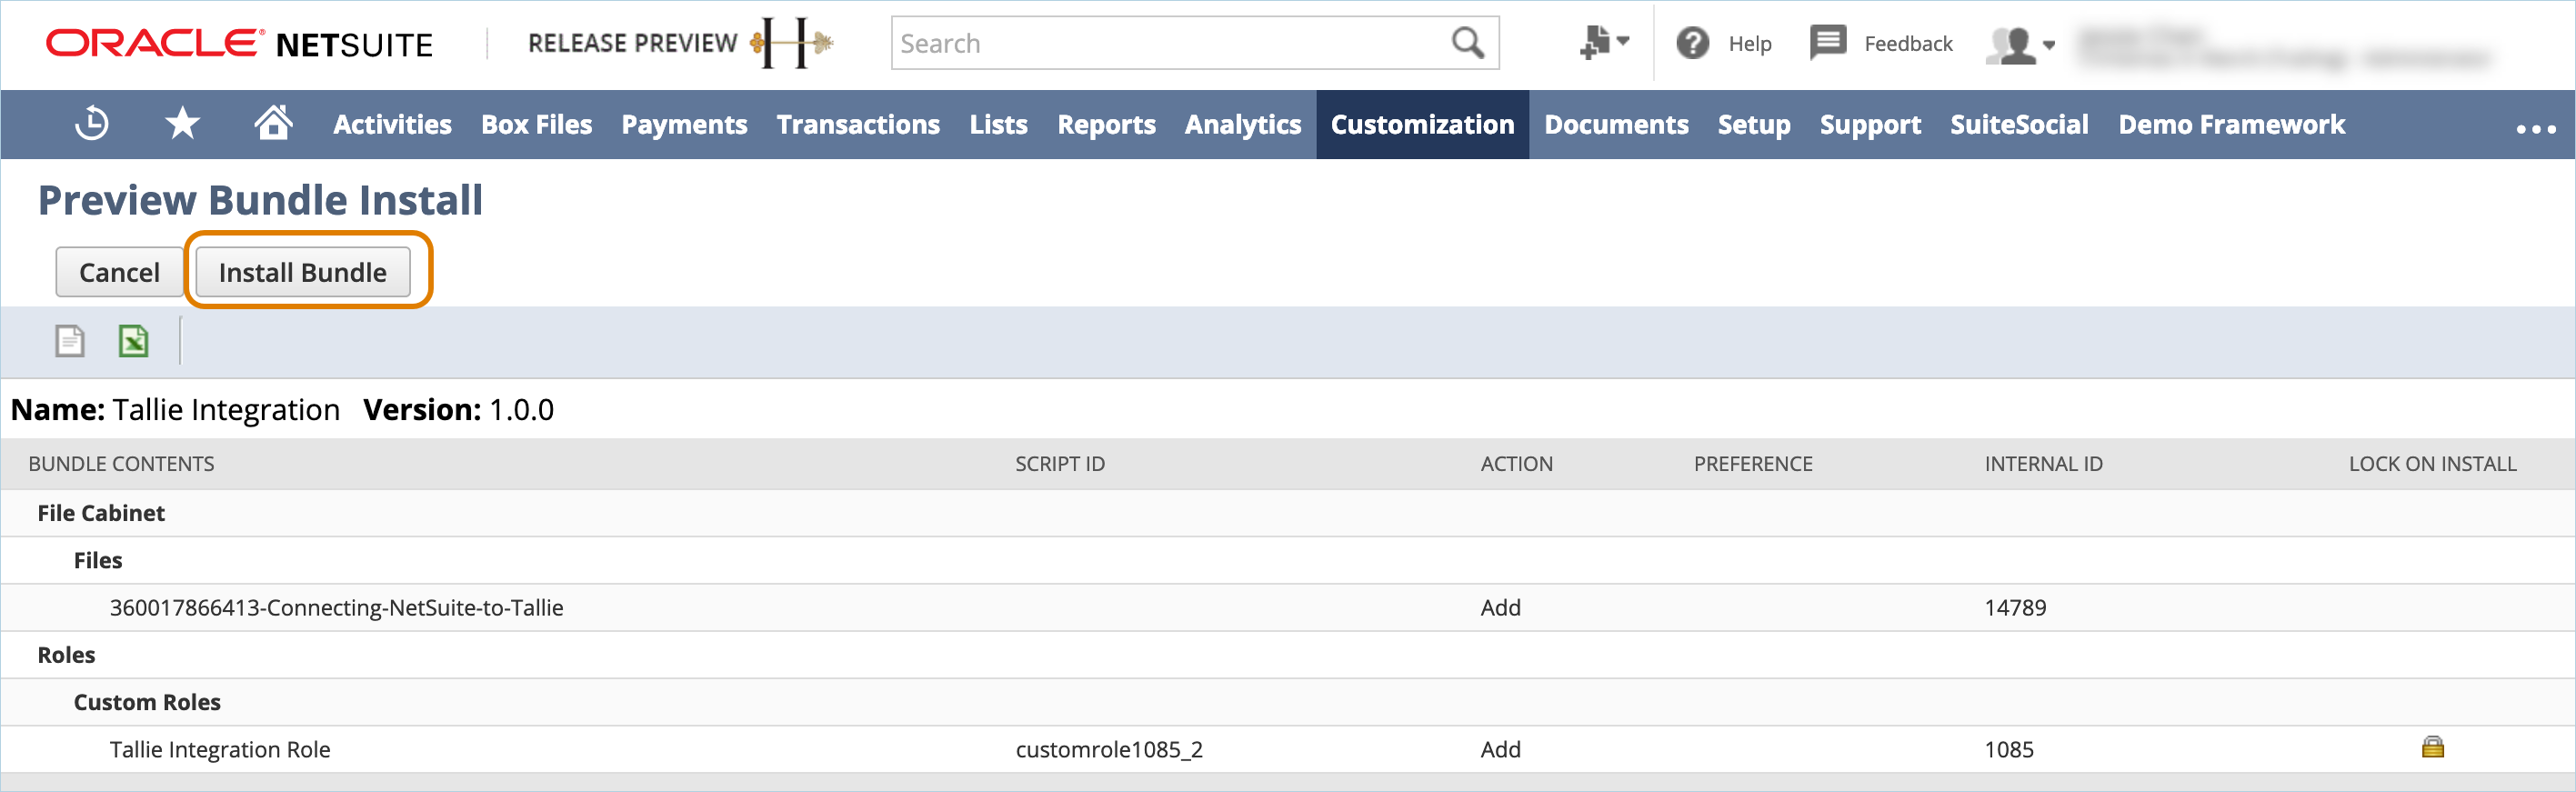Click the Action column header
The width and height of the screenshot is (2576, 792).
tap(1516, 464)
